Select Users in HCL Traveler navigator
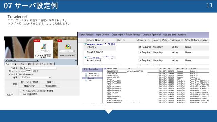The width and height of the screenshot is (217, 122). [x=90, y=80]
